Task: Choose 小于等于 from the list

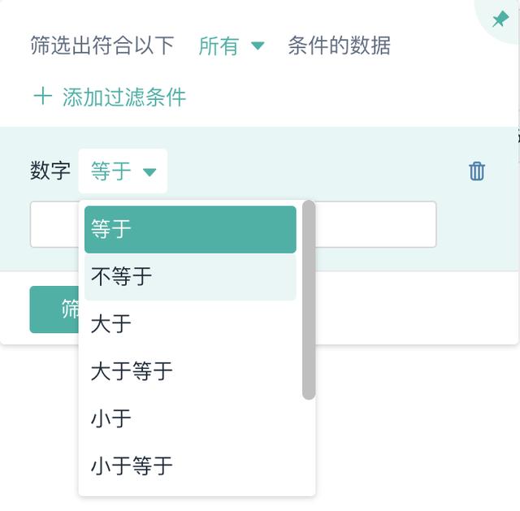Action: 190,466
